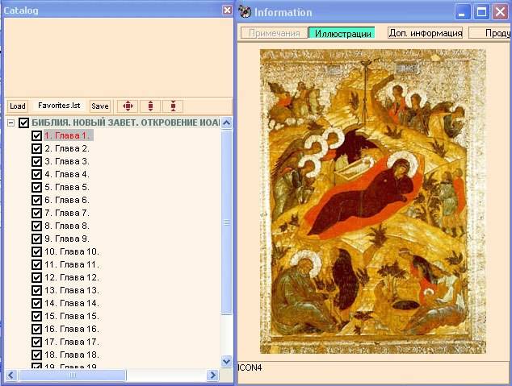Select tree item 6. Глава 6.
Screen dimensions: 512x386
pos(67,200)
